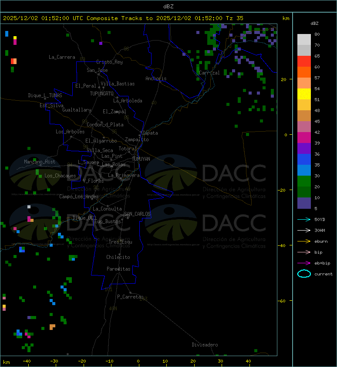Click the La_Carrera label
Viewport: 337px width, 367px height.
click(62, 57)
